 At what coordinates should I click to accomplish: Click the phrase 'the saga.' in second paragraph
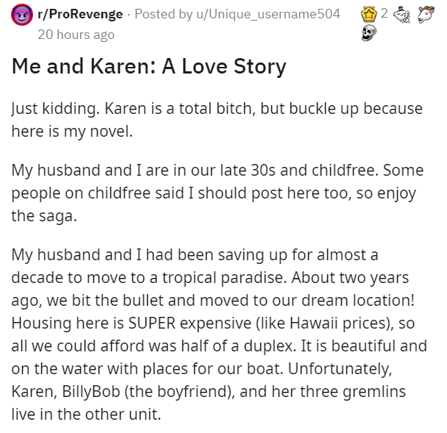pos(44,216)
